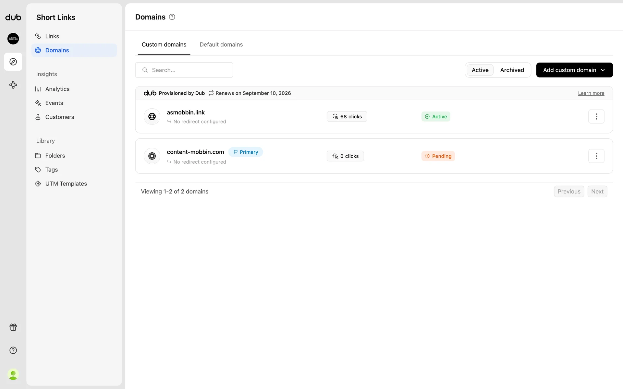Click the gift referral icon
Image resolution: width=623 pixels, height=389 pixels.
(13, 327)
